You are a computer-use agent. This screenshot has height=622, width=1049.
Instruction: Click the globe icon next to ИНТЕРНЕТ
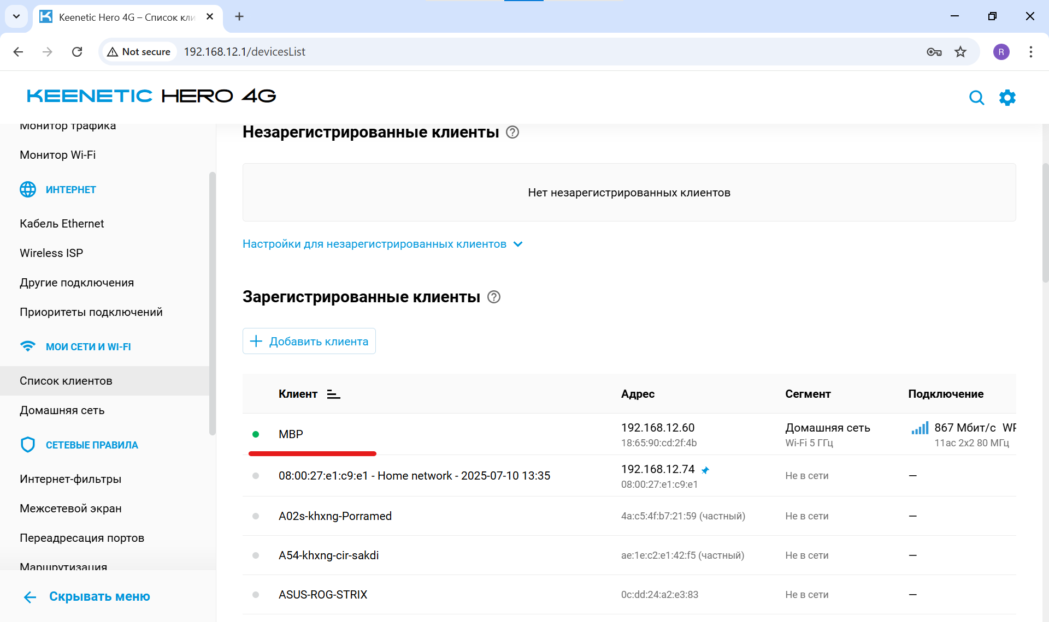(x=28, y=189)
